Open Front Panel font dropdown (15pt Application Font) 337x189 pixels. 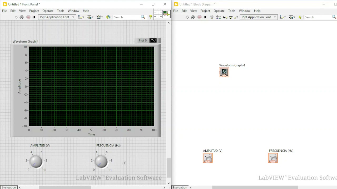pyautogui.click(x=57, y=17)
